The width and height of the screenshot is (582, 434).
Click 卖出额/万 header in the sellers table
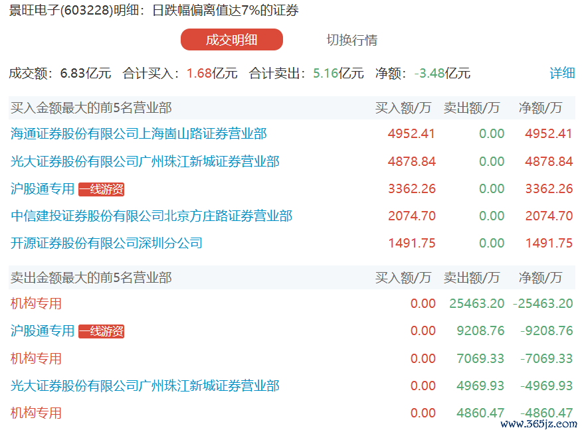pos(472,277)
